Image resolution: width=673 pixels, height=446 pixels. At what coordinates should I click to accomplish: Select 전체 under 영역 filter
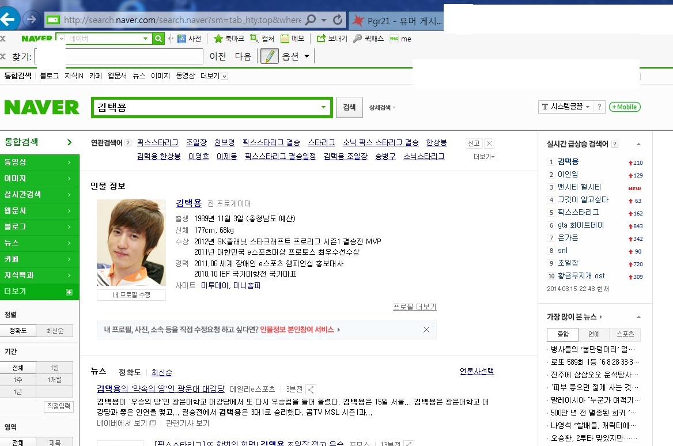pyautogui.click(x=18, y=442)
